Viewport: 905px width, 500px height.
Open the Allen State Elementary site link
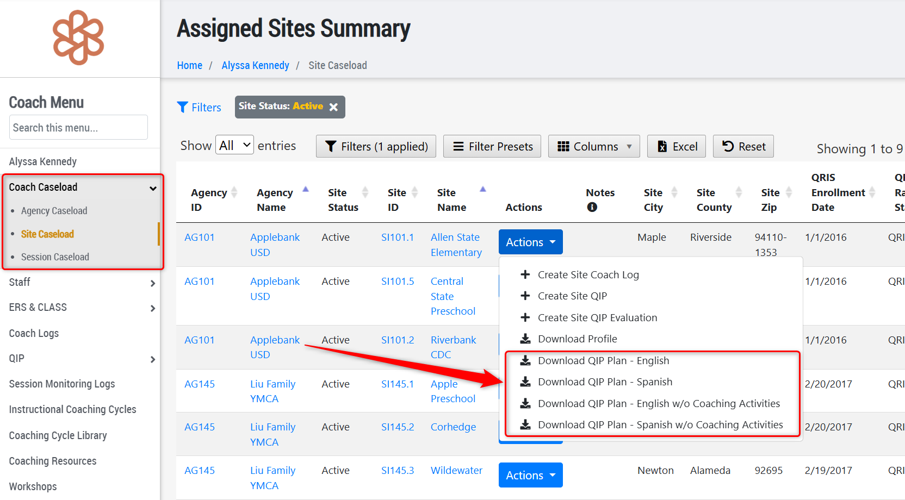(456, 245)
